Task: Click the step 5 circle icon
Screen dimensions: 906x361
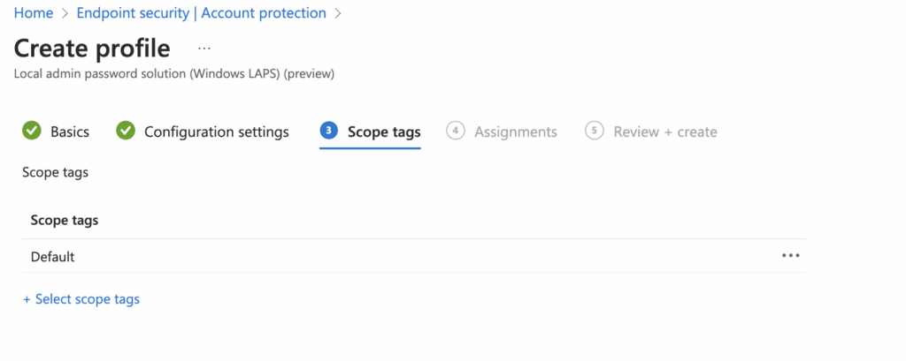Action: coord(595,132)
